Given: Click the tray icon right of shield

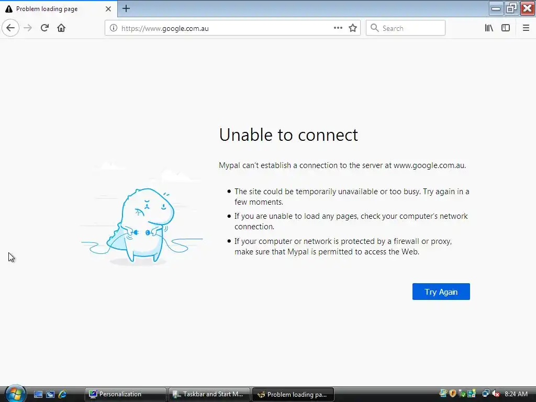Looking at the screenshot, I should coord(462,394).
